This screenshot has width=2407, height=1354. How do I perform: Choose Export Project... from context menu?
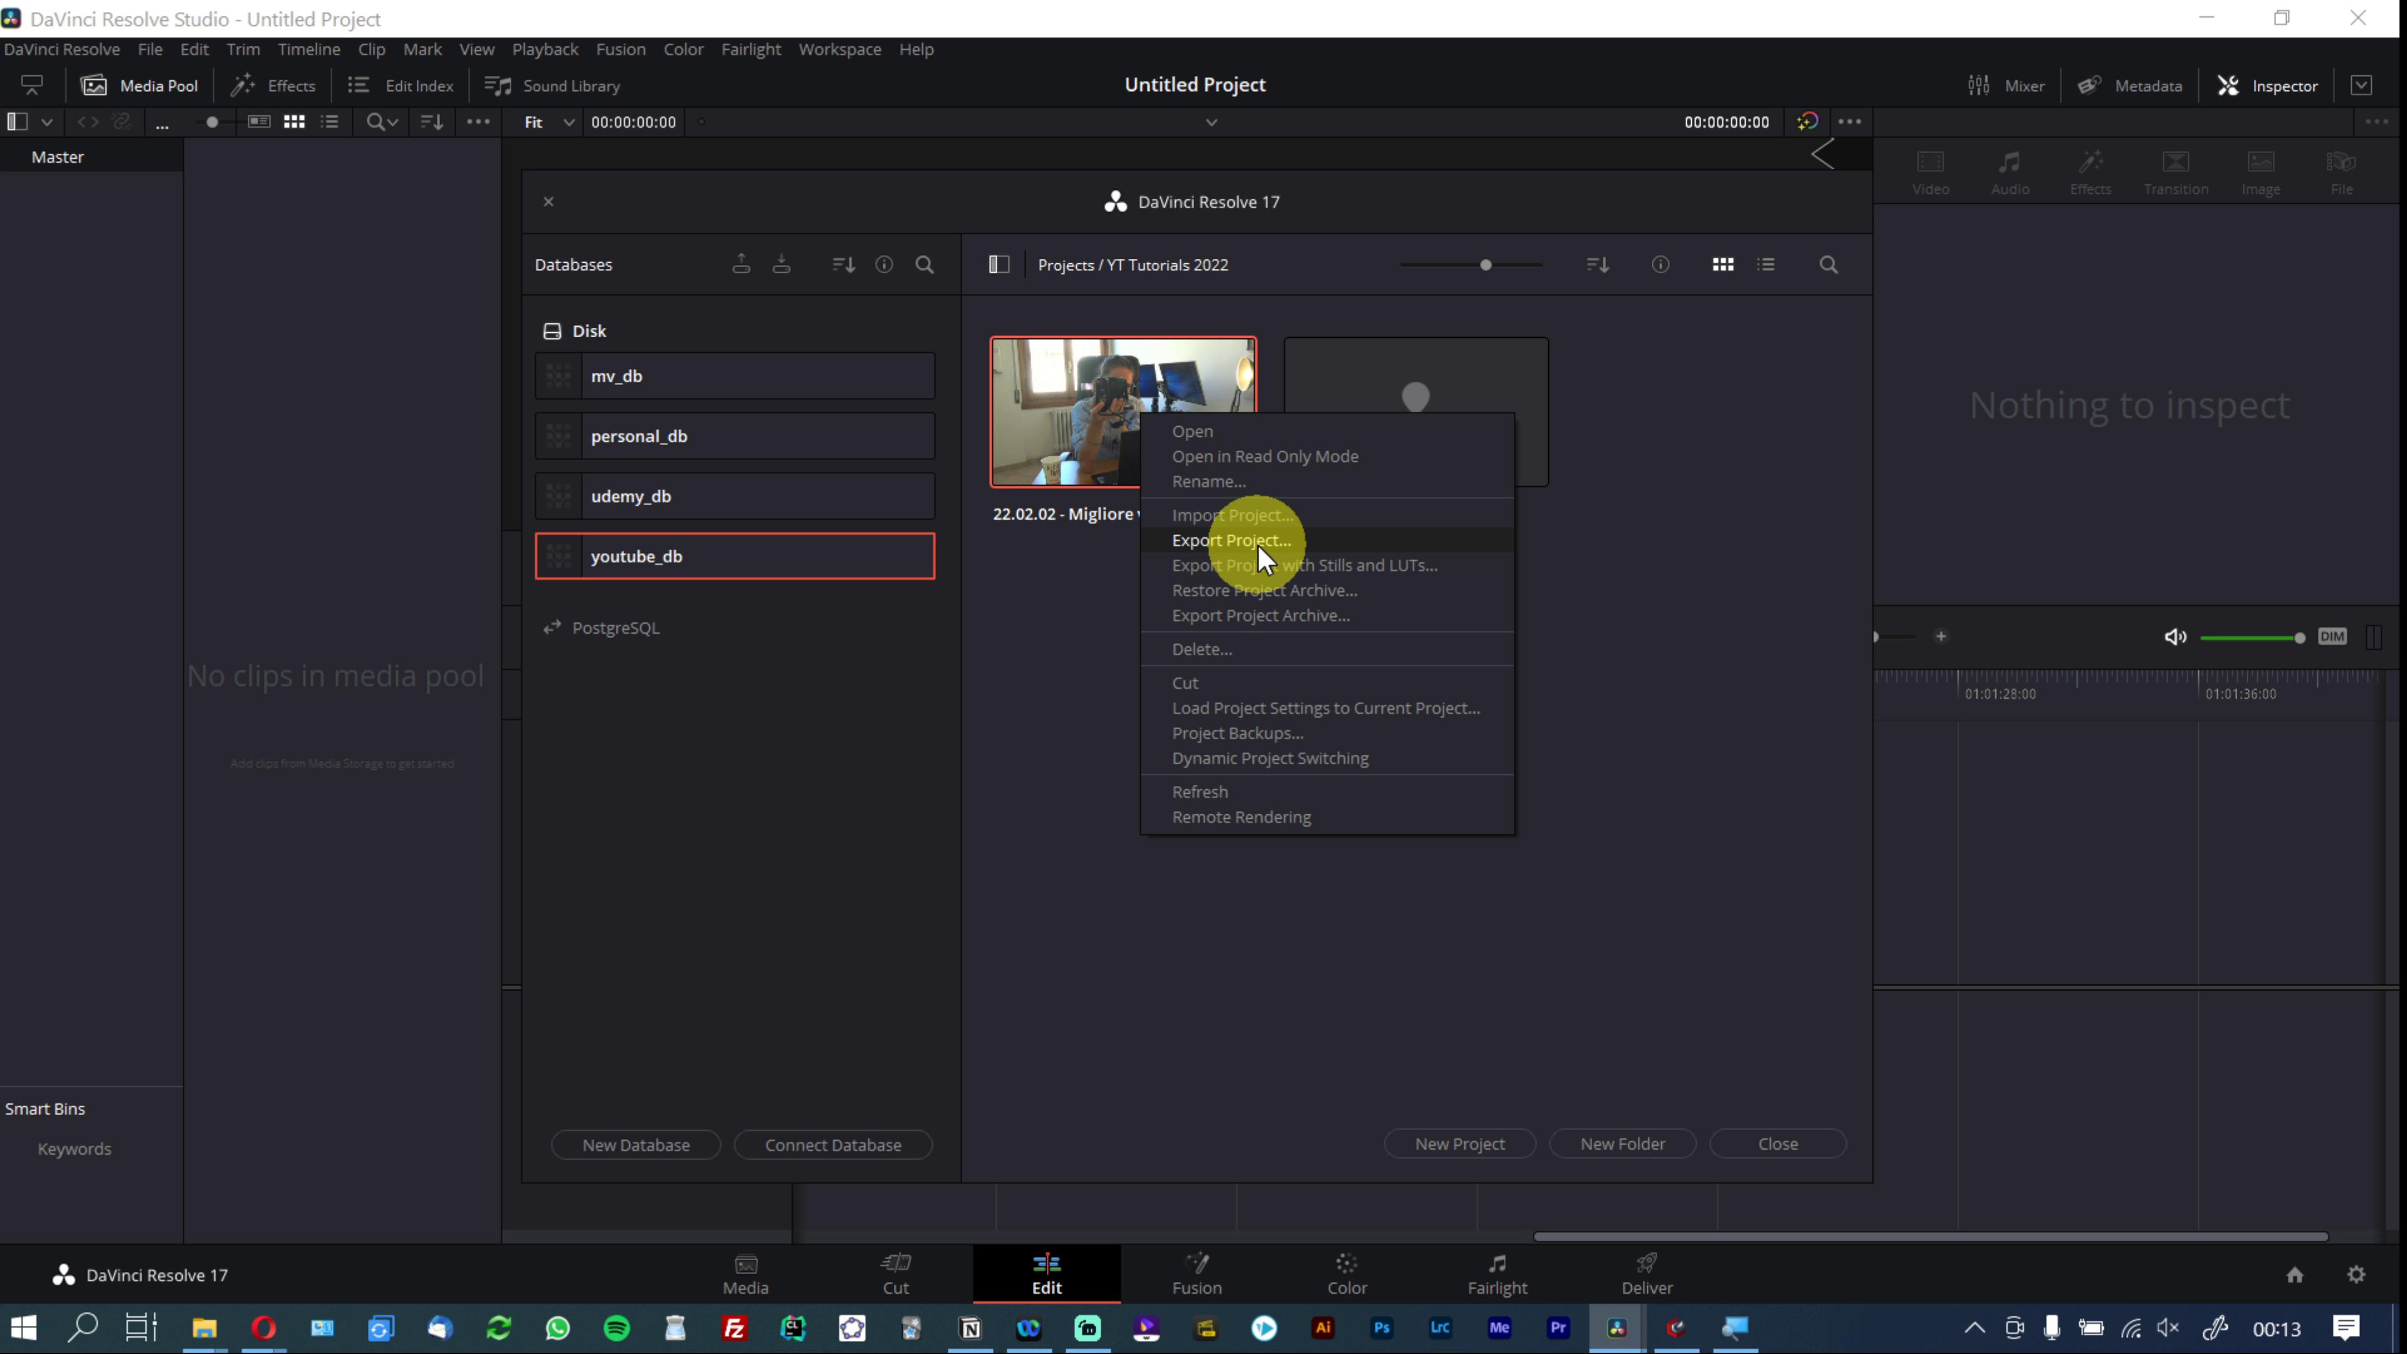click(1327, 540)
